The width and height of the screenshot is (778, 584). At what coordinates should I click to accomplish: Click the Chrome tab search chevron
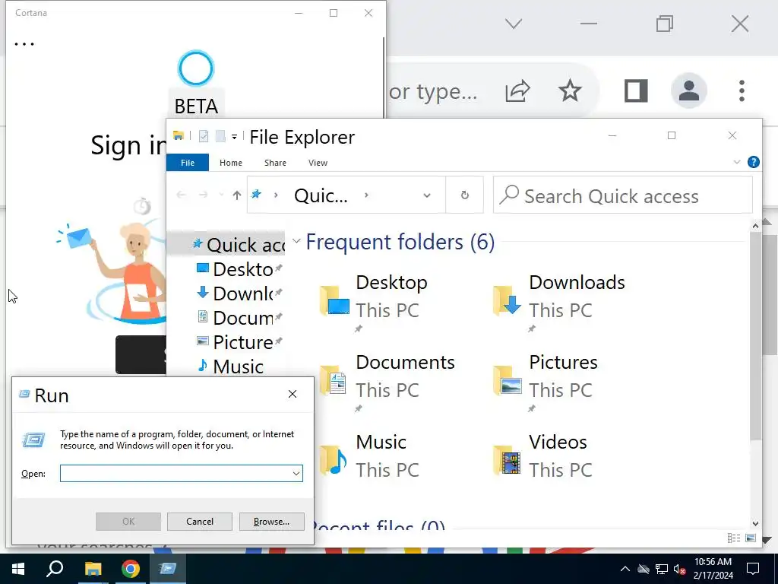pyautogui.click(x=513, y=24)
